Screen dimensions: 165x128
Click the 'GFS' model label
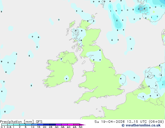tap(39, 122)
